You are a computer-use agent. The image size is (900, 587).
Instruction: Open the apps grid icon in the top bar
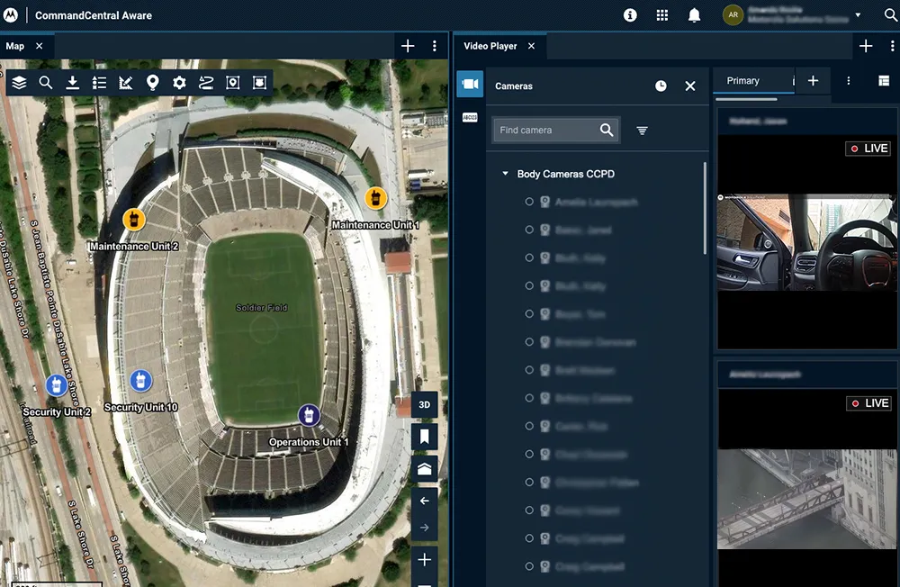click(660, 14)
